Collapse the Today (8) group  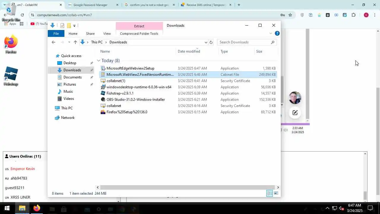tap(99, 61)
